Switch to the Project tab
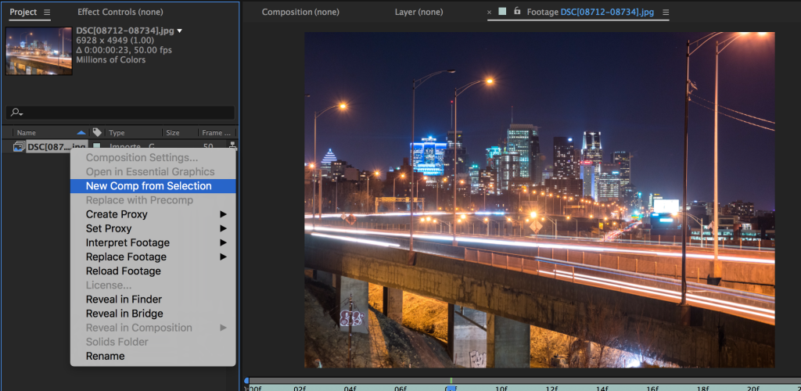 pyautogui.click(x=23, y=12)
